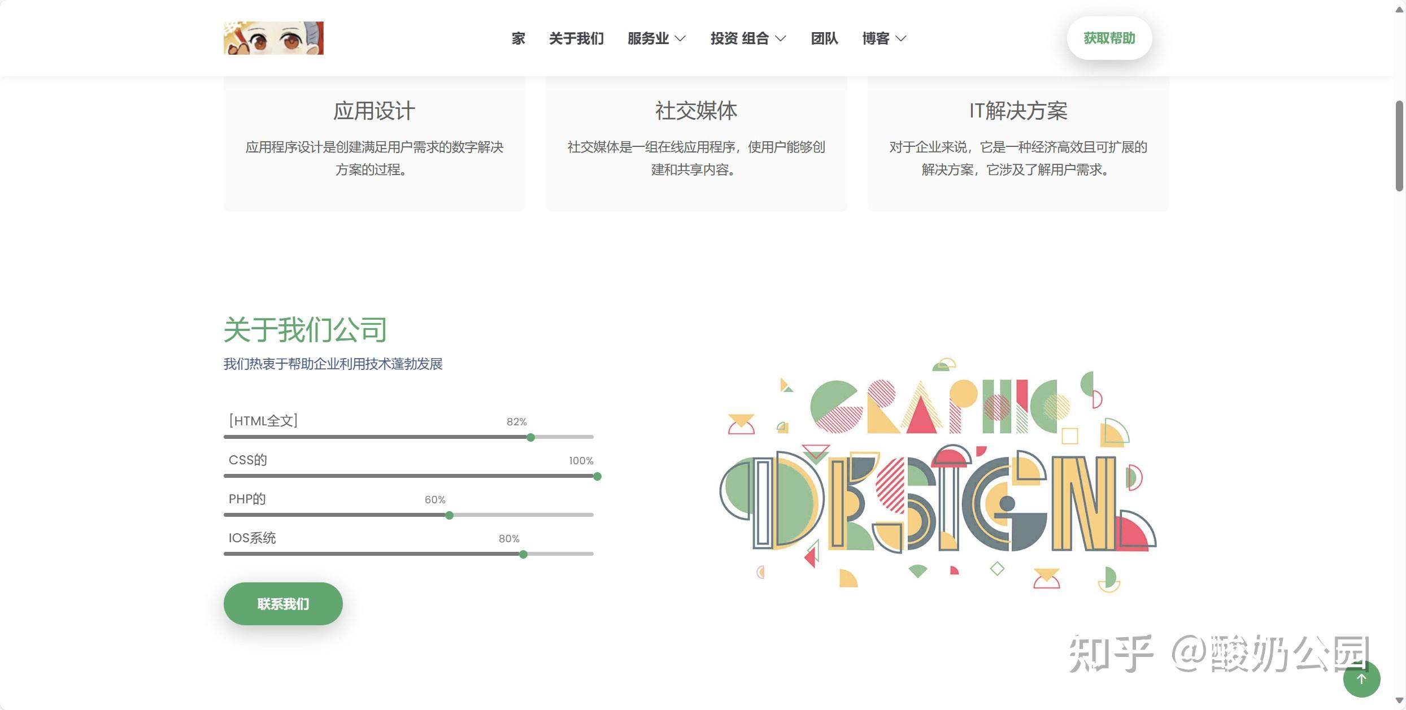Click the 社交媒体 service card title
1406x710 pixels.
coord(696,111)
